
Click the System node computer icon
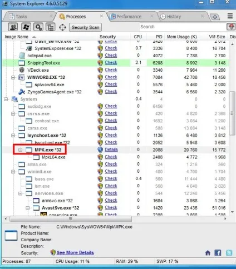(14, 99)
